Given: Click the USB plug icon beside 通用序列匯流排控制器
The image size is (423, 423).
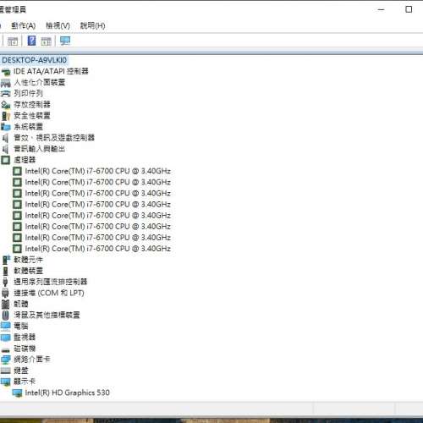Looking at the screenshot, I should click(5, 282).
